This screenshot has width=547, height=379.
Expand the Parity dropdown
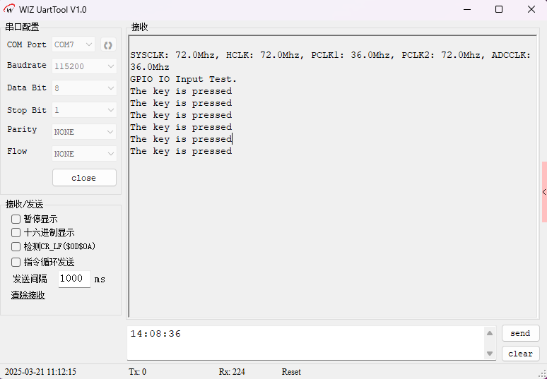pyautogui.click(x=84, y=132)
